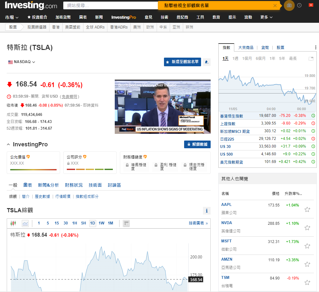The width and height of the screenshot is (319, 292).
Task: Click the bell alert icon beside watchlist
Action: pyautogui.click(x=206, y=62)
